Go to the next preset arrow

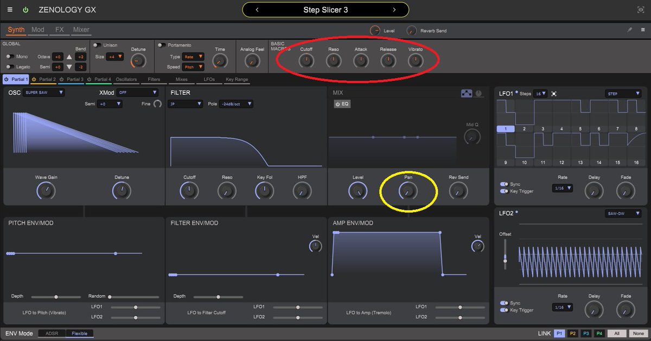(x=394, y=10)
